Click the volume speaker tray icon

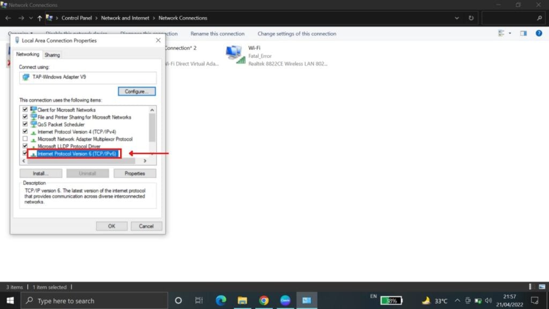[x=488, y=300]
